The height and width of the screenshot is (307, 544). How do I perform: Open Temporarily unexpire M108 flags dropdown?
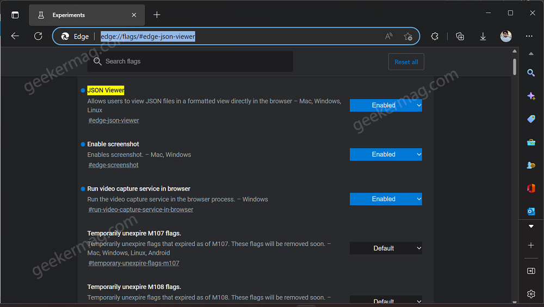click(386, 300)
